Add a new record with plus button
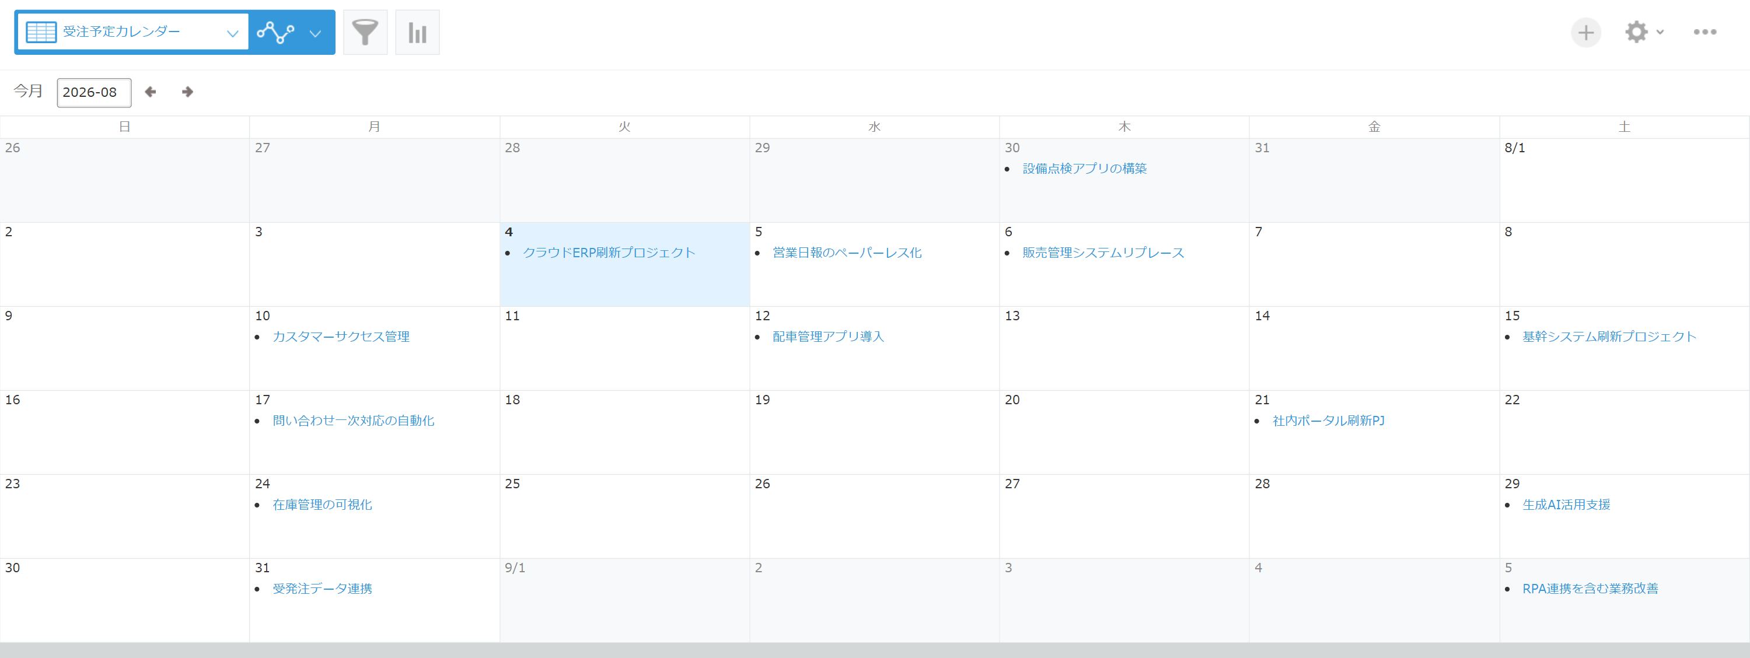The height and width of the screenshot is (658, 1750). (x=1585, y=32)
